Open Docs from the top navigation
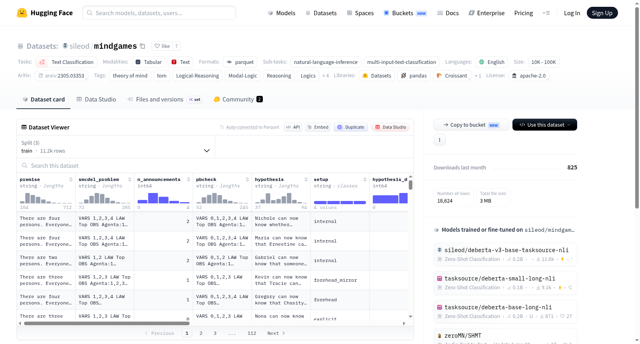The height and width of the screenshot is (344, 640). click(x=448, y=13)
